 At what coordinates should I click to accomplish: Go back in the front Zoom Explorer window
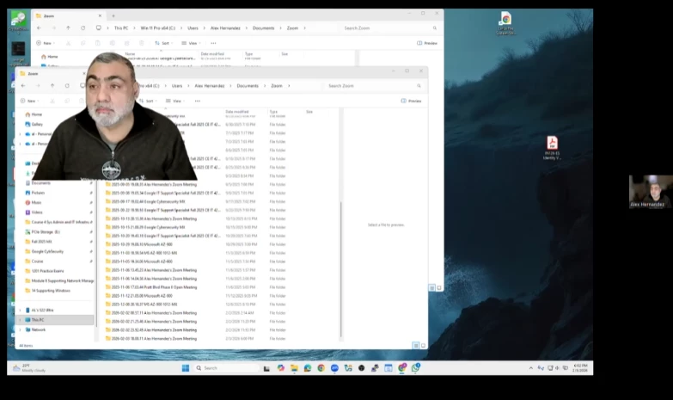tap(23, 86)
